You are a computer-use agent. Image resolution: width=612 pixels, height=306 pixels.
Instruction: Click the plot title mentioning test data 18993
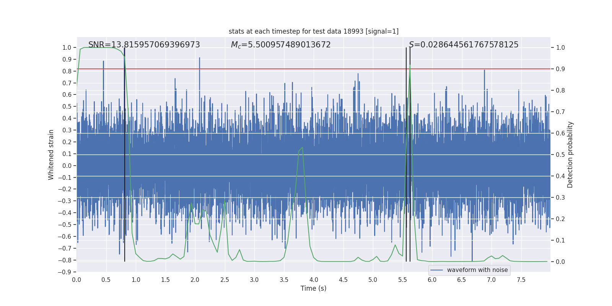314,31
